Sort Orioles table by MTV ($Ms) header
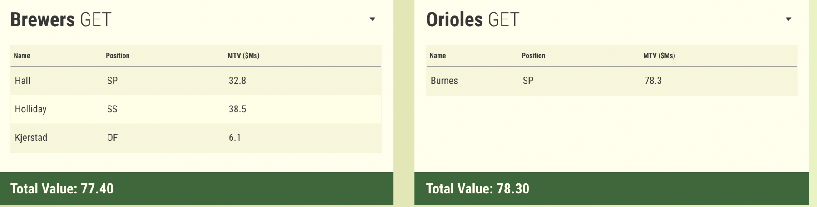 659,56
